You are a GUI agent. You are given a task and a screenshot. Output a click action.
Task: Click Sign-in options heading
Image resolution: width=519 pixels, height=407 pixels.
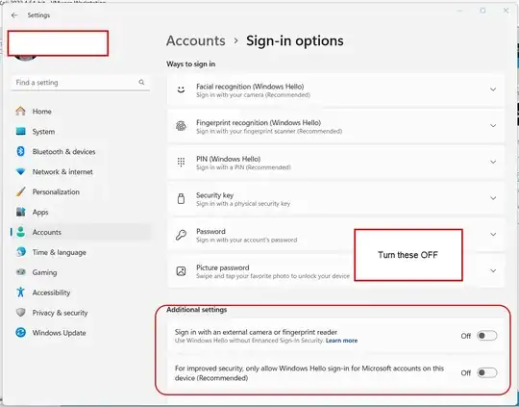tap(295, 40)
